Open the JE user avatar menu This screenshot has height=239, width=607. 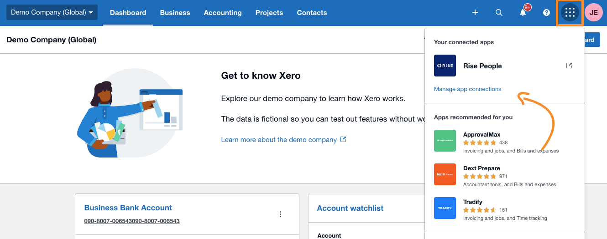tap(593, 13)
